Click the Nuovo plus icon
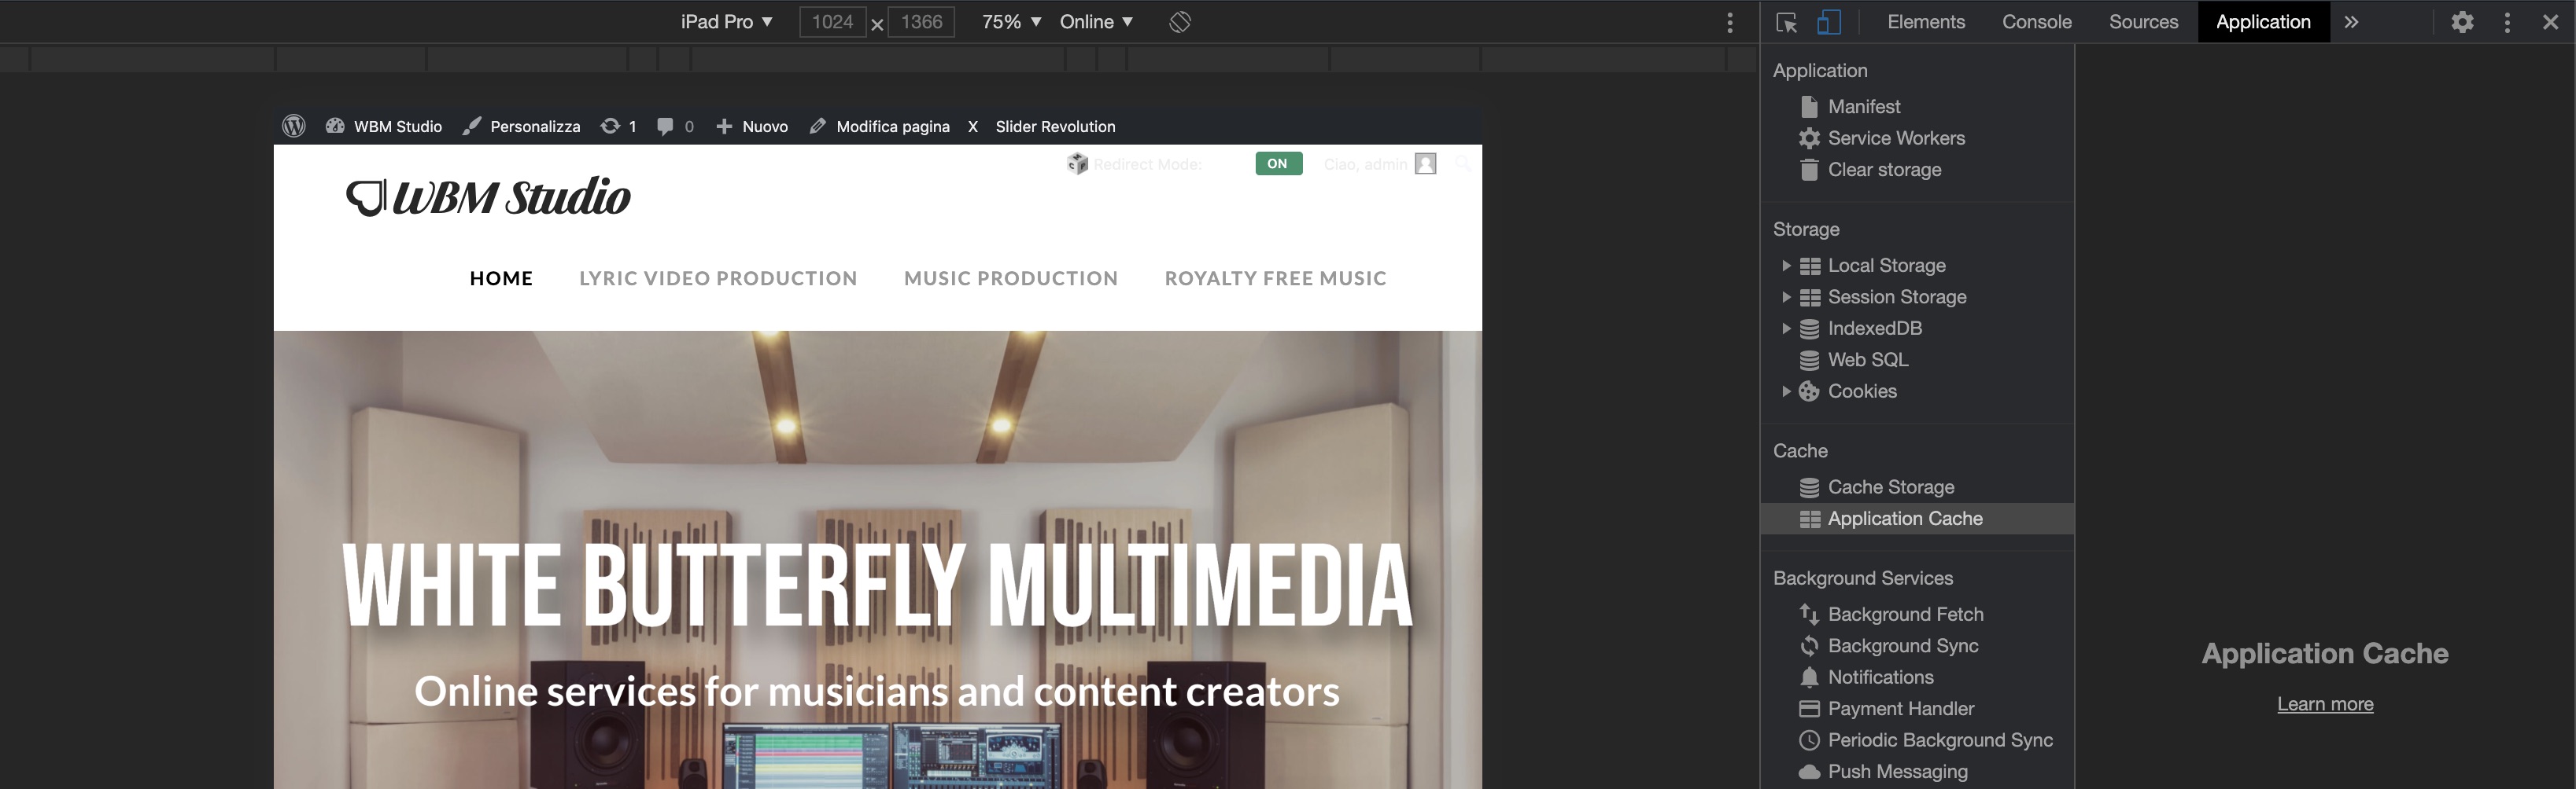The width and height of the screenshot is (2576, 789). 724,127
